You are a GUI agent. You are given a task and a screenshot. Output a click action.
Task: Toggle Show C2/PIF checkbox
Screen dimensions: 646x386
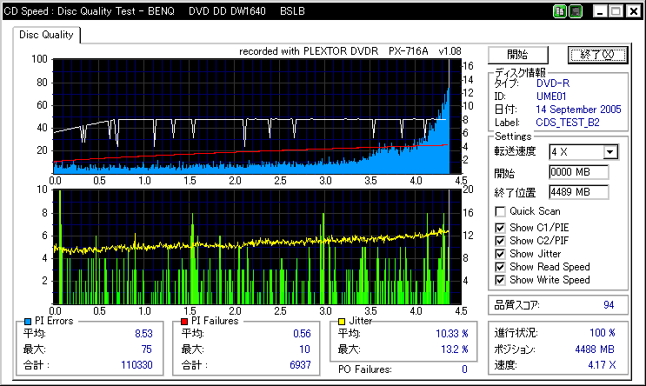[x=500, y=241]
